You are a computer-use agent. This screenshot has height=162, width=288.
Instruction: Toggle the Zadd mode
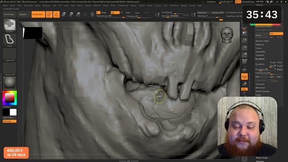tap(127, 13)
